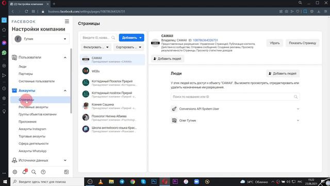Open Opera sidebar settings gear
The height and width of the screenshot is (186, 330).
4,98
